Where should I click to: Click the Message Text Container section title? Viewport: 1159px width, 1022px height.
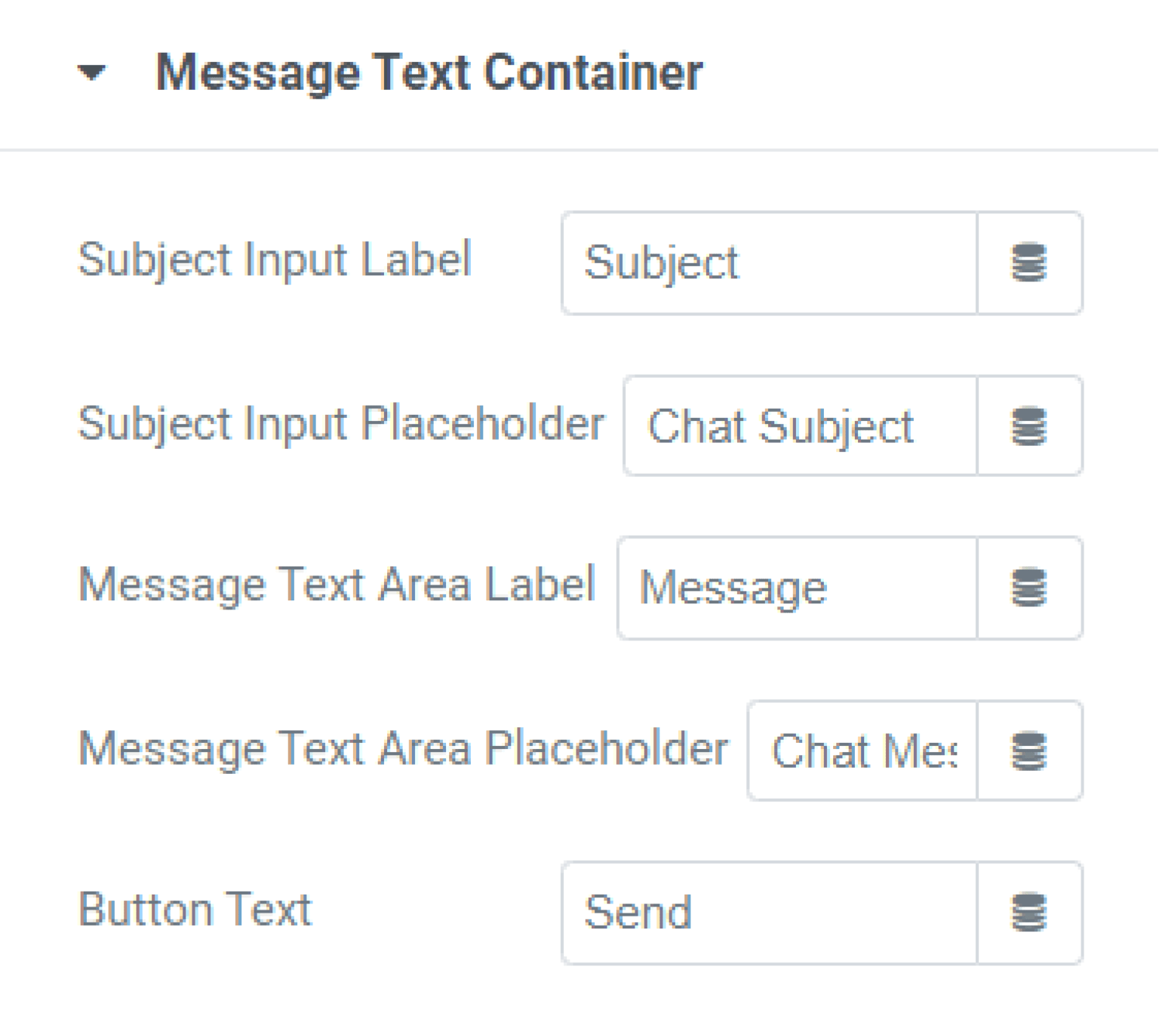tap(430, 72)
